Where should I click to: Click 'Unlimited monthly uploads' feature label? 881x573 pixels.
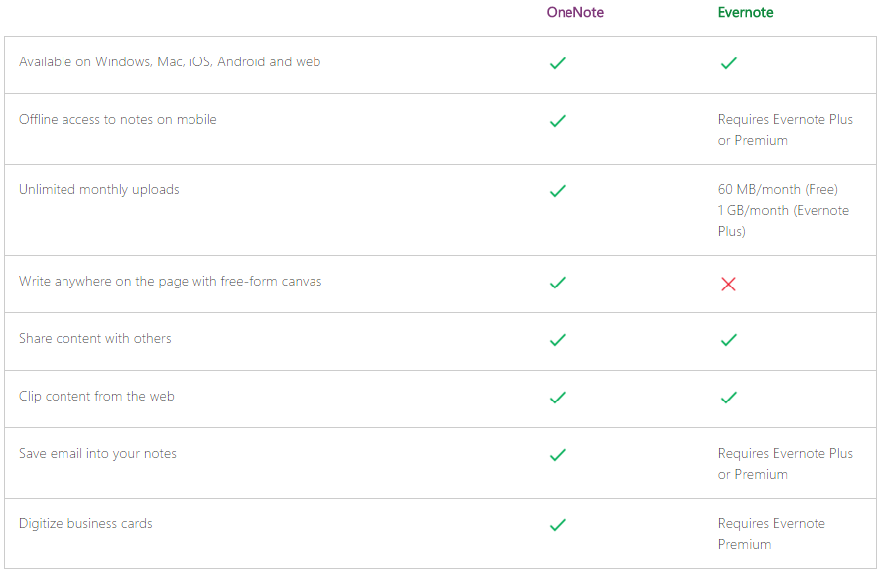[99, 190]
